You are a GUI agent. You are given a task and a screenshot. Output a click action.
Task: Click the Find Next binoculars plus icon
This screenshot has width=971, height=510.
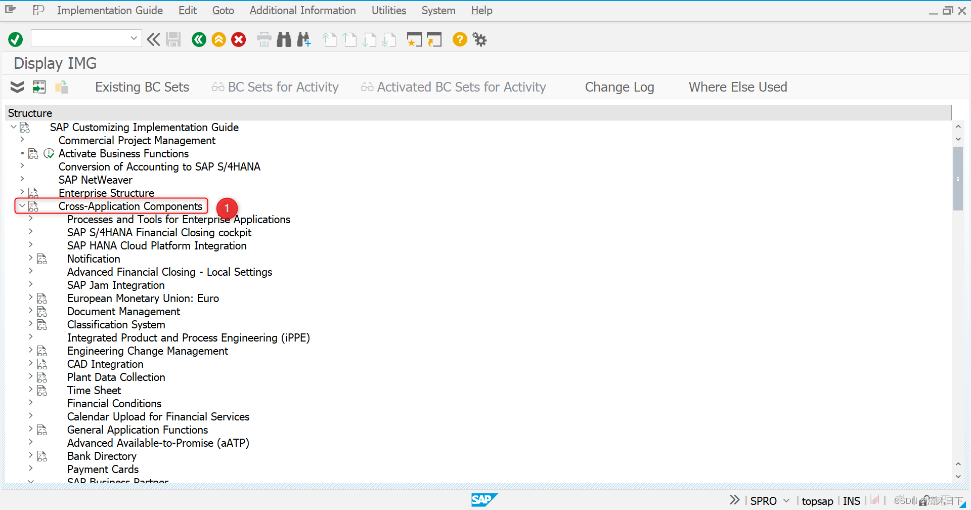click(304, 39)
